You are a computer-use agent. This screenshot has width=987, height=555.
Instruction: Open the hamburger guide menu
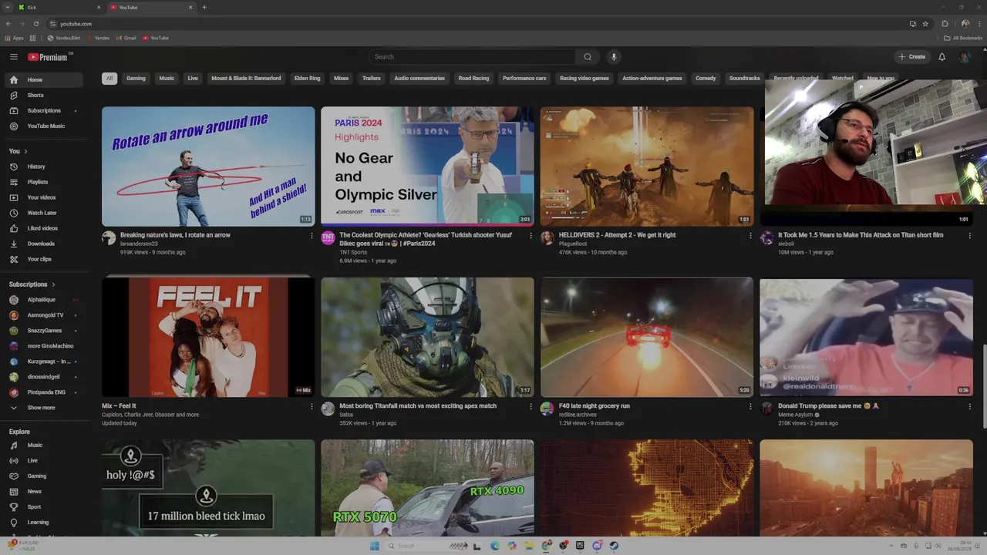pyautogui.click(x=14, y=57)
